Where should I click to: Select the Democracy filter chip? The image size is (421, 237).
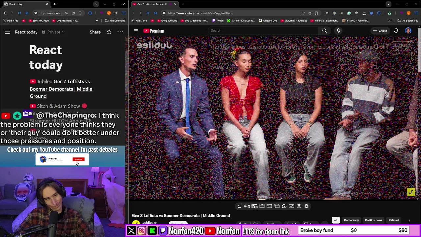point(351,220)
